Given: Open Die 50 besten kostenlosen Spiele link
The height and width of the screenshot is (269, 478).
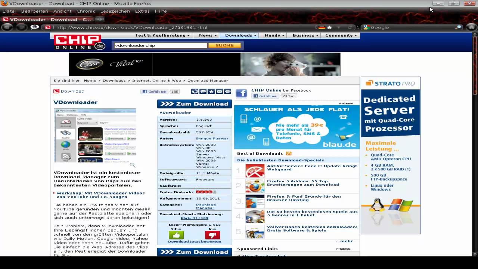Looking at the screenshot, I should click(312, 213).
